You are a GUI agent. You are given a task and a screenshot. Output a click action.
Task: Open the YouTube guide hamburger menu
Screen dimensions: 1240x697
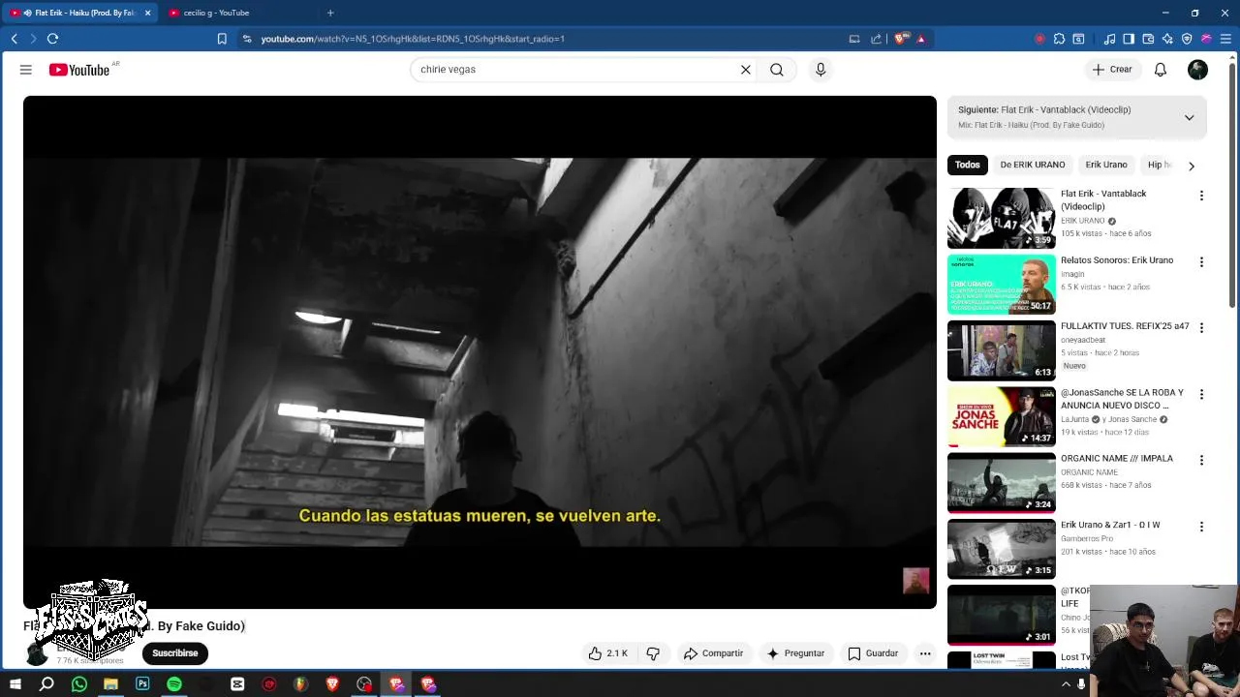point(26,70)
